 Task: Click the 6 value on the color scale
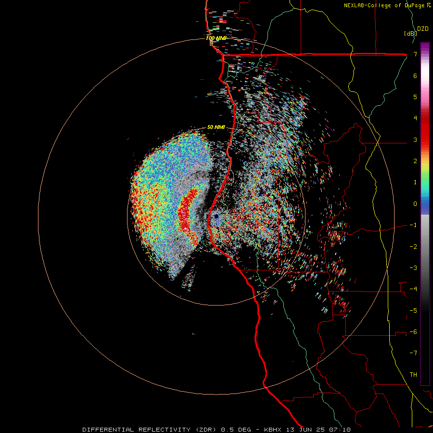pos(415,76)
